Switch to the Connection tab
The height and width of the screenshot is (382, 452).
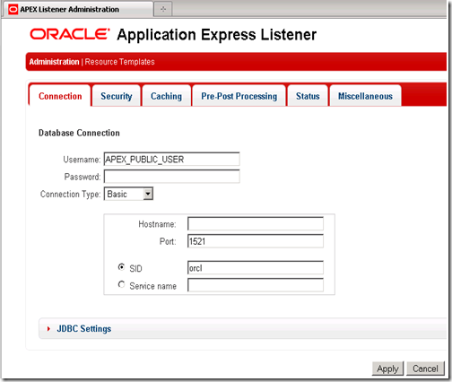pyautogui.click(x=60, y=96)
